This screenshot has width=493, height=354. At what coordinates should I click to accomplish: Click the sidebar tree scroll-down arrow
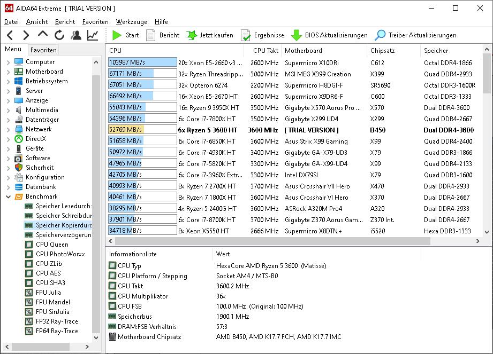coord(96,337)
